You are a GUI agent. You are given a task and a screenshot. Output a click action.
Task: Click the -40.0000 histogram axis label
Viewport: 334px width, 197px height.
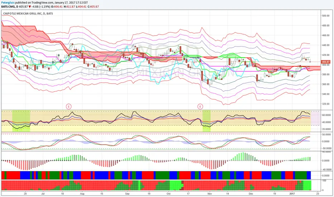click(326, 169)
